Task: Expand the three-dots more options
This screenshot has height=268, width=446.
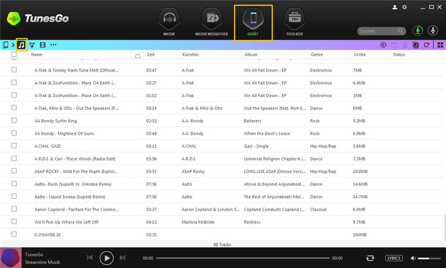Action: tap(54, 45)
